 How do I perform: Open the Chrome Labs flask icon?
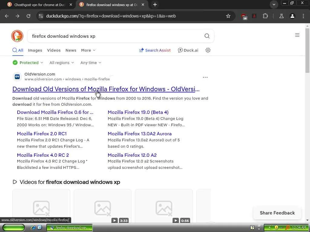[281, 16]
